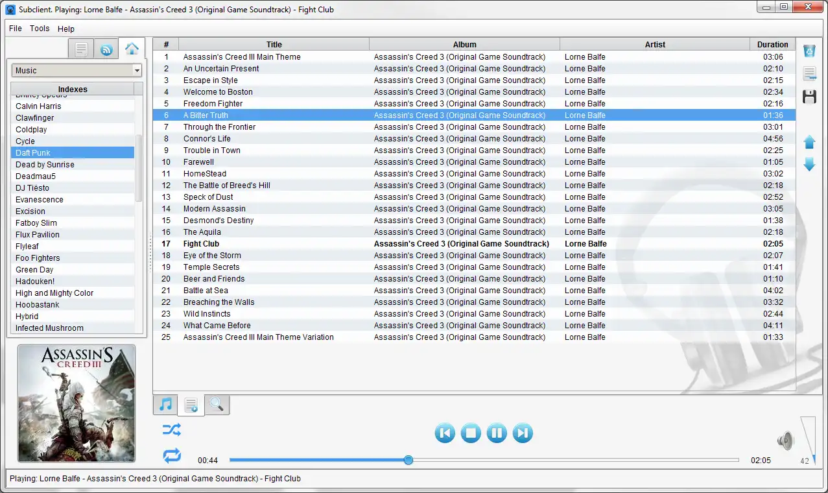This screenshot has height=493, width=828.
Task: Click the status bar Playing text
Action: point(155,479)
